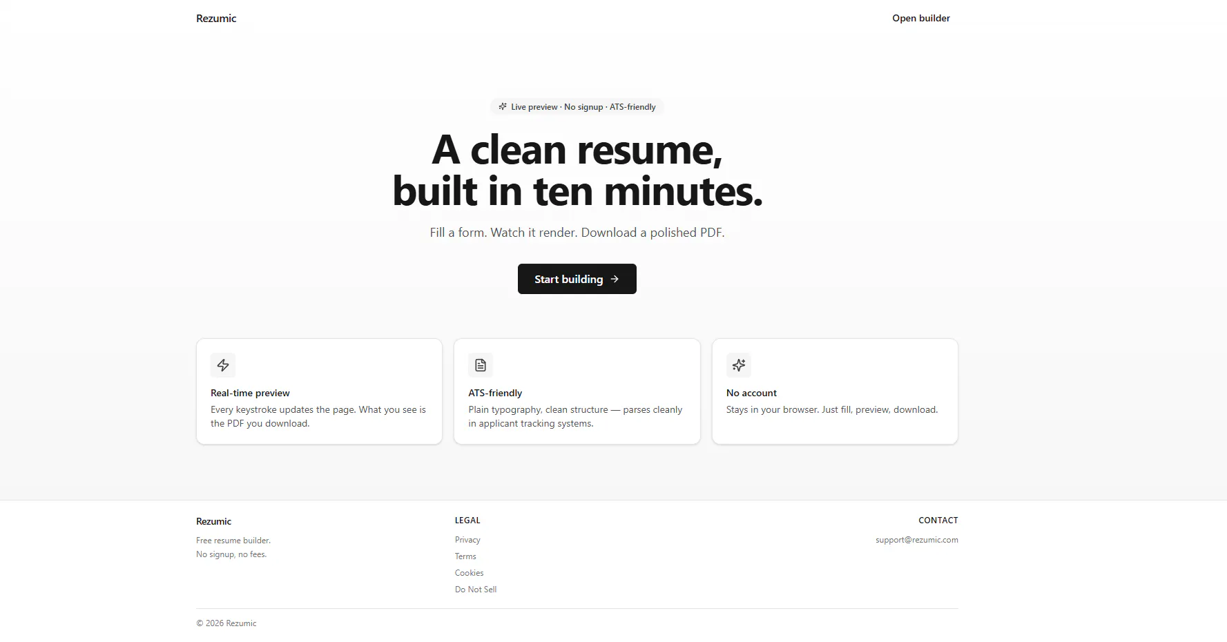
Task: Open the Do Not Sell footer link
Action: [x=476, y=590]
